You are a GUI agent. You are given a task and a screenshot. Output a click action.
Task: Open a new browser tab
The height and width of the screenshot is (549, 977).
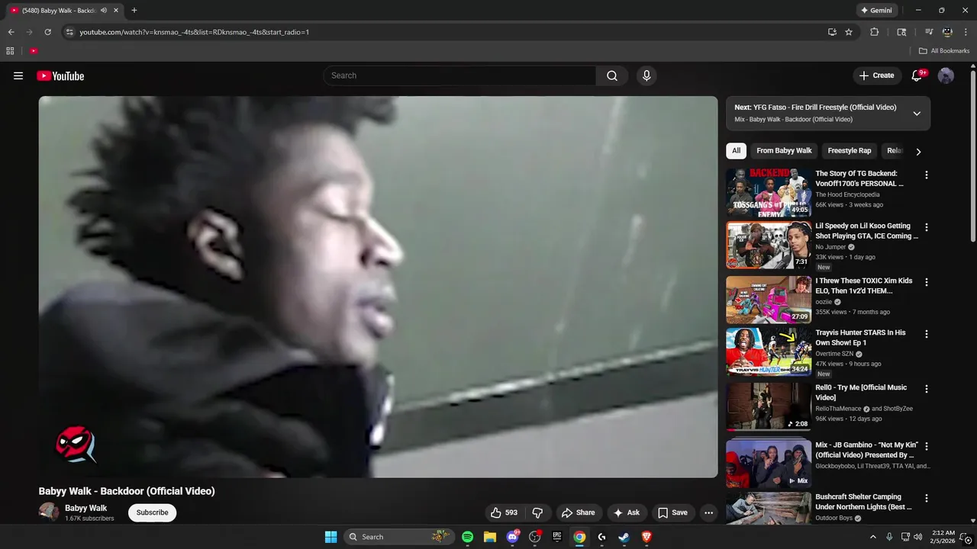(x=134, y=11)
